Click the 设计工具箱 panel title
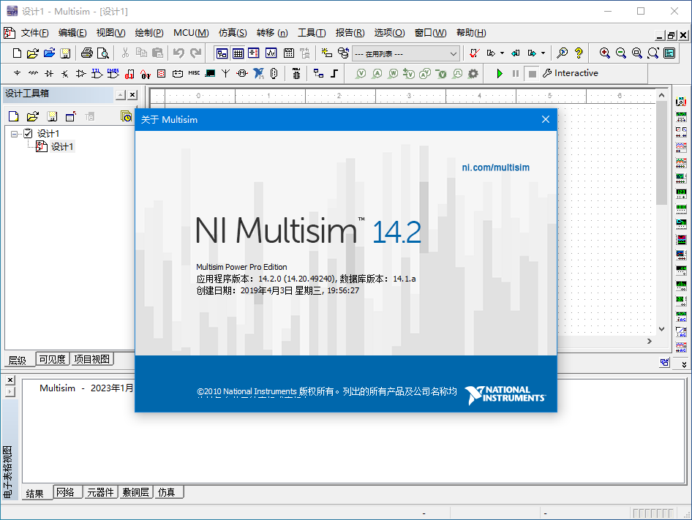The image size is (692, 520). coord(27,94)
